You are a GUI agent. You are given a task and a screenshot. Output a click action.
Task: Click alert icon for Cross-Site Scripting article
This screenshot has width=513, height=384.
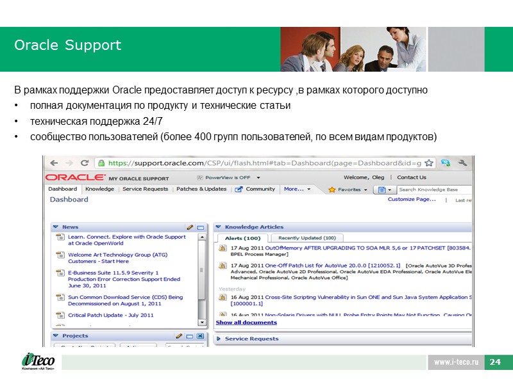point(223,297)
